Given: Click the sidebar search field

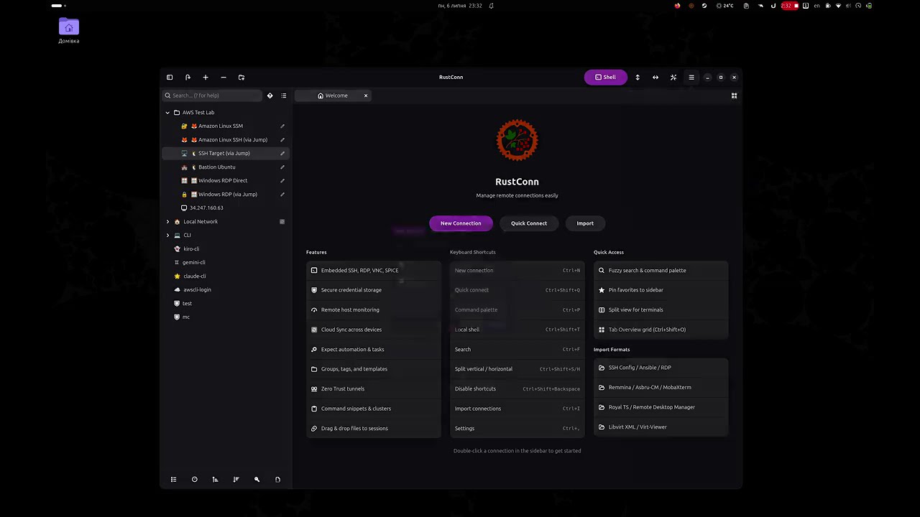Looking at the screenshot, I should (212, 96).
